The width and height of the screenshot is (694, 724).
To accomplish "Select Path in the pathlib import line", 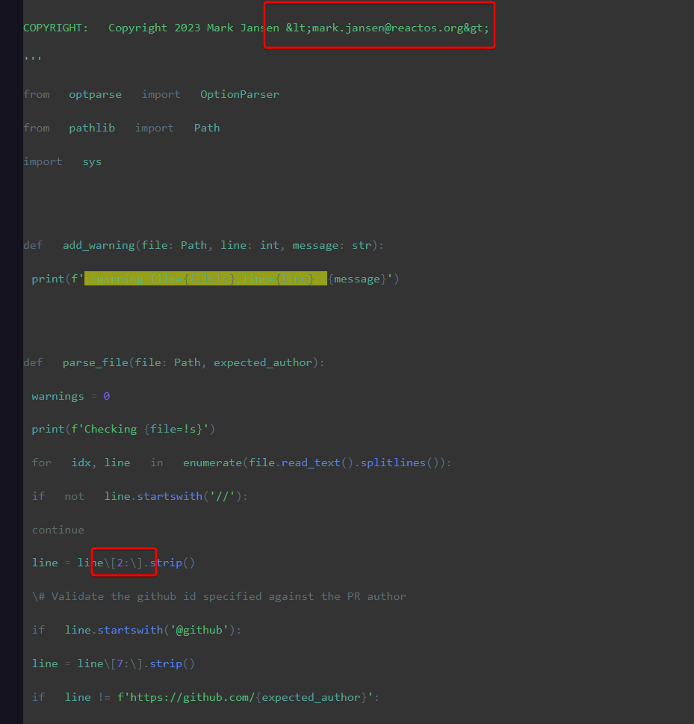I will tap(206, 127).
